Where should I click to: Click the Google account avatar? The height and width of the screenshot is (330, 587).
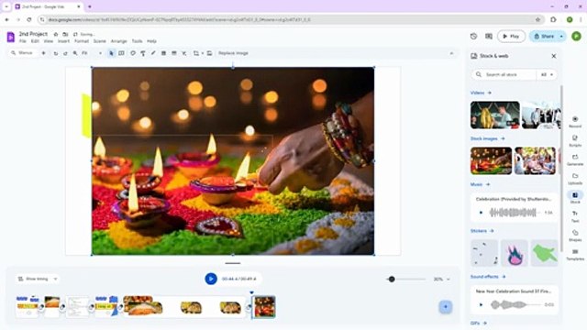[x=577, y=37]
